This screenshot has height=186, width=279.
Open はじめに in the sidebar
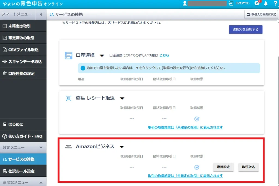pos(23,124)
